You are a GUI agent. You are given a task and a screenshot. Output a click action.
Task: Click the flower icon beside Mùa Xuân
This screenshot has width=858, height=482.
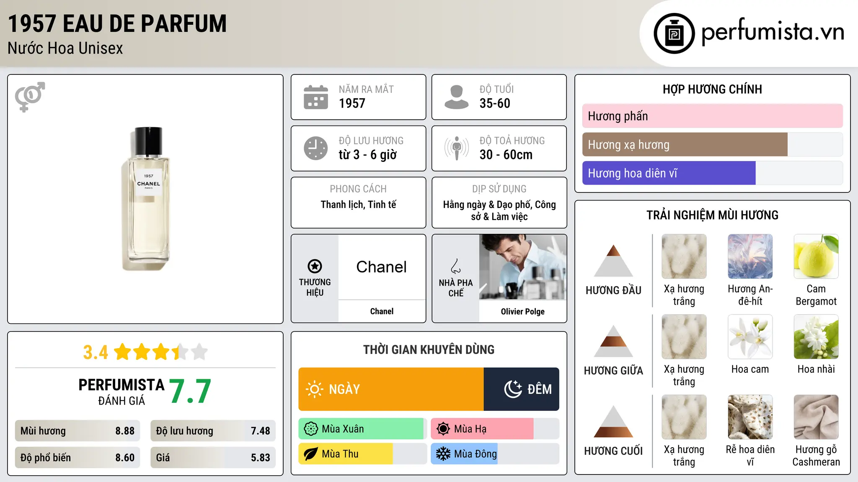click(x=311, y=429)
